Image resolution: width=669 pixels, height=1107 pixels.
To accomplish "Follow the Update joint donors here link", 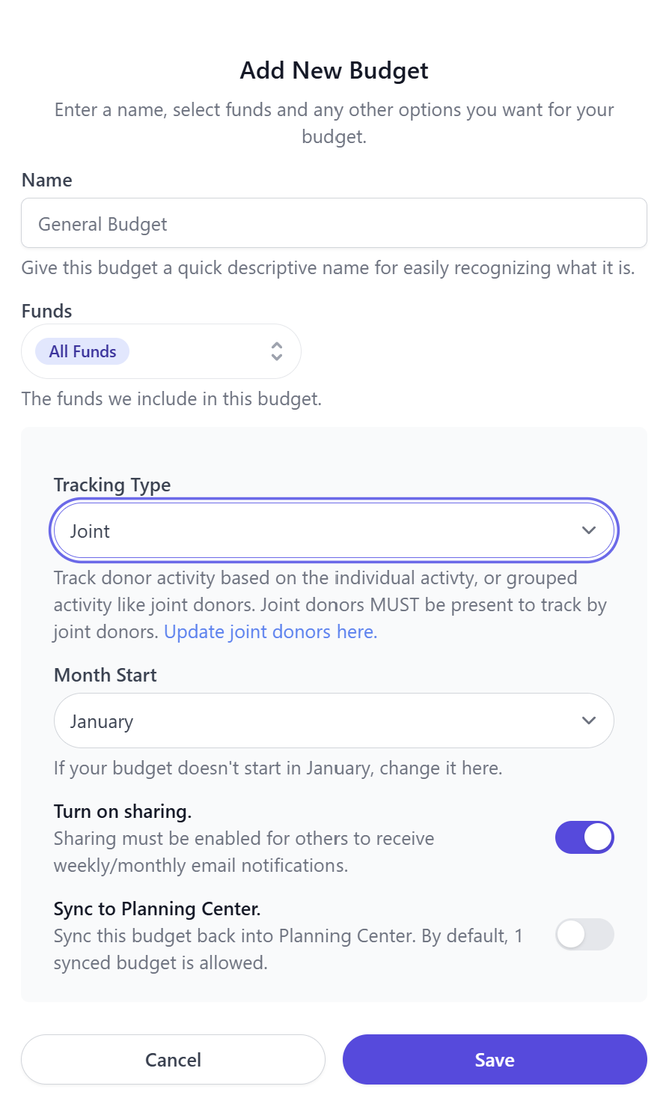I will click(270, 631).
